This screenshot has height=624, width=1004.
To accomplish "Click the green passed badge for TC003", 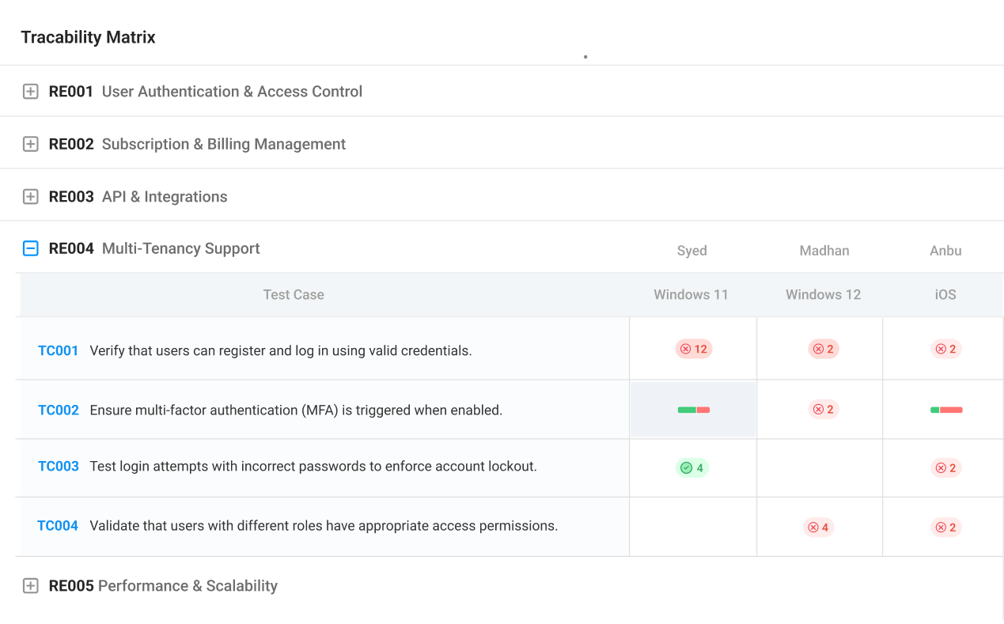I will pyautogui.click(x=691, y=467).
